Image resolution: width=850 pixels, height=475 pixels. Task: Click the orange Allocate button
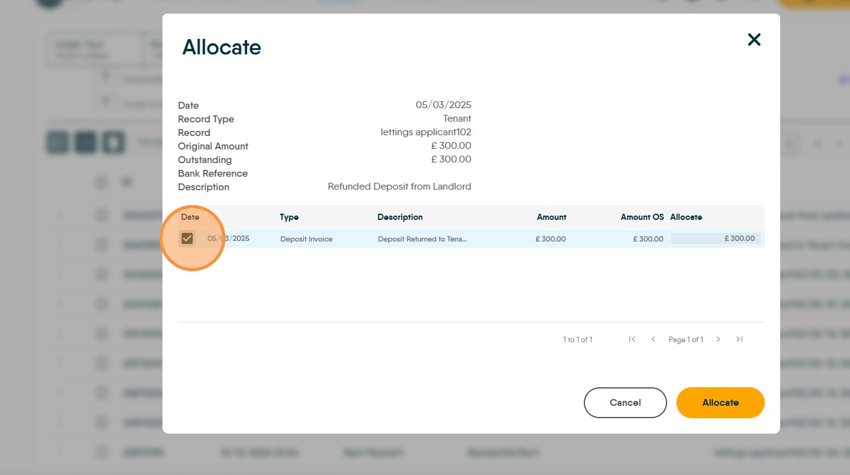click(720, 403)
